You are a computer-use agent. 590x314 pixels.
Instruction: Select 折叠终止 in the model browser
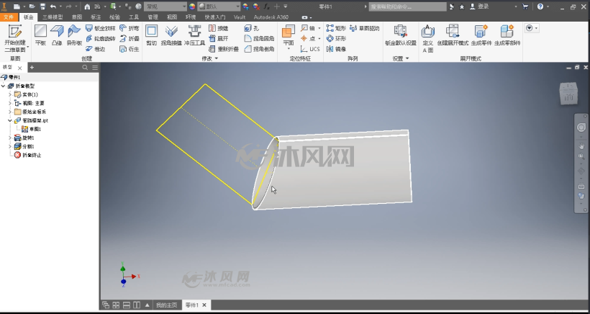tap(28, 155)
